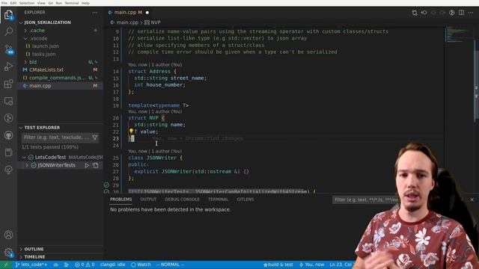Open the Extensions view
Viewport: 479px width, 269px height.
click(x=8, y=84)
